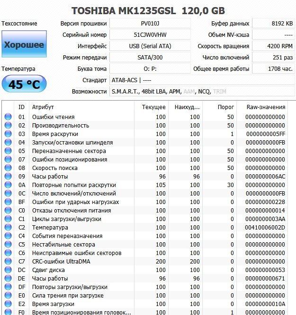Image resolution: width=296 pixels, height=315 pixels.
Task: Click the Порог column header
Action: click(220, 107)
